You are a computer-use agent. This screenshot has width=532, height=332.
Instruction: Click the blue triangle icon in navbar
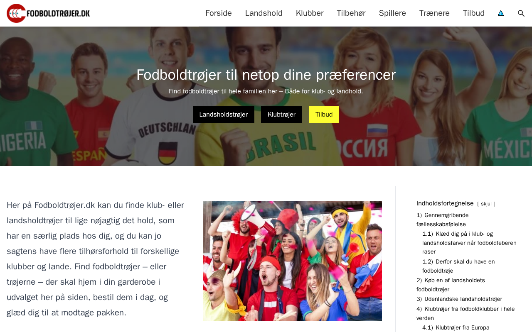click(501, 13)
